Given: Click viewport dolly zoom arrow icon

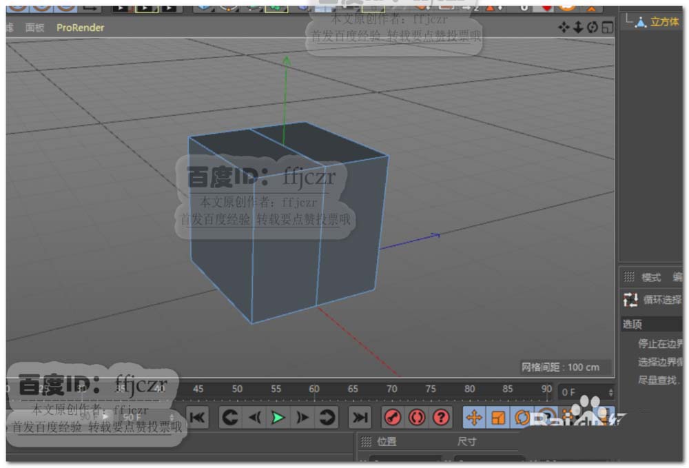Looking at the screenshot, I should point(578,27).
